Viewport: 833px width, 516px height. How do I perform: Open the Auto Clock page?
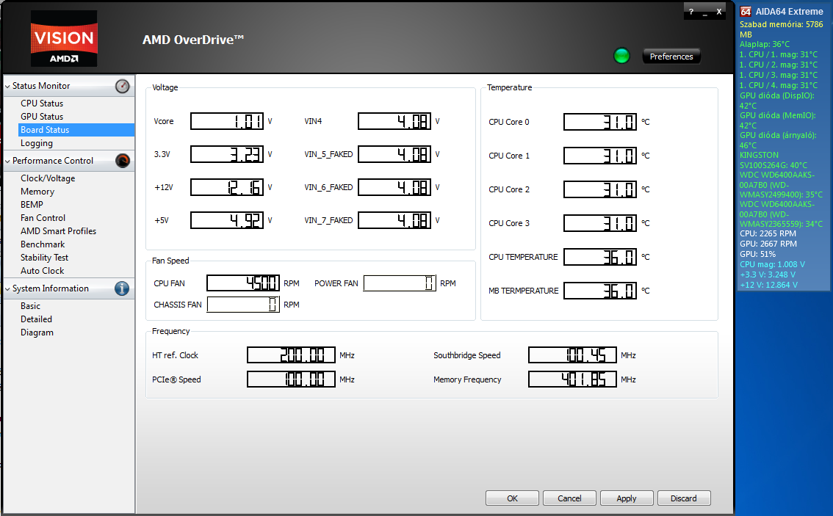pos(43,272)
